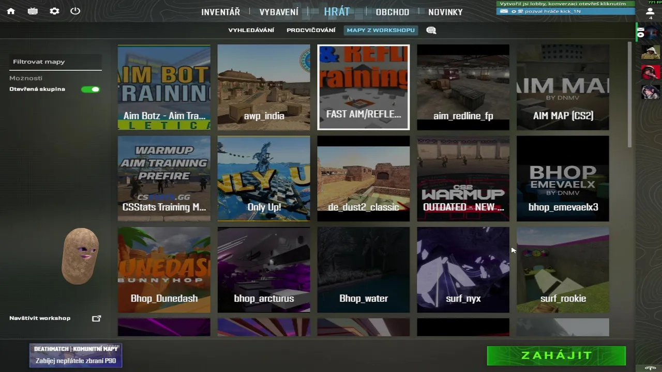Select the Bhop_Dunedash map
This screenshot has width=662, height=372.
(x=164, y=270)
